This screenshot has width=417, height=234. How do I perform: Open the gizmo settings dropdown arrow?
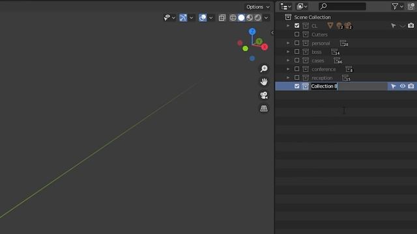191,18
